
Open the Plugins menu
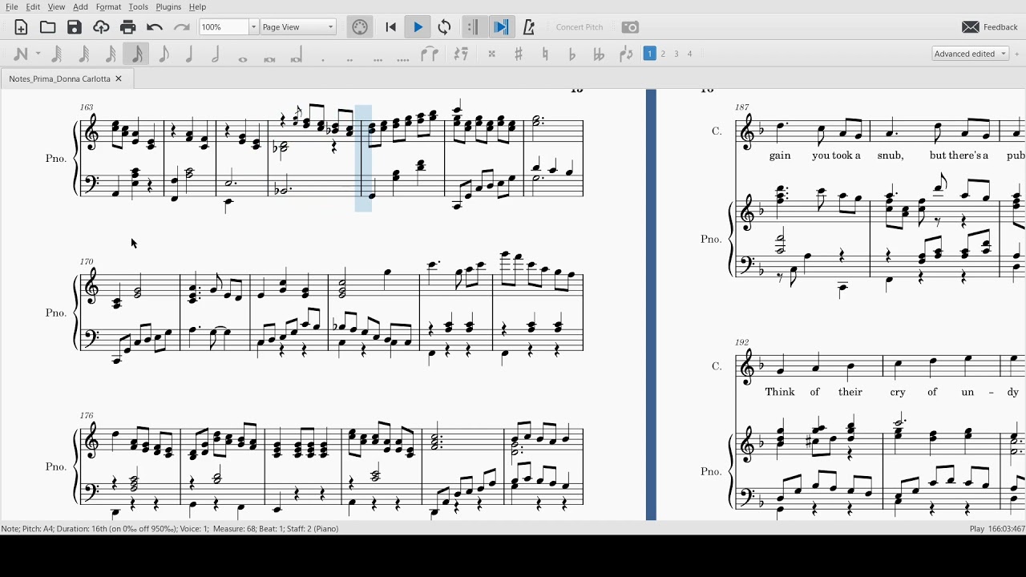[168, 6]
